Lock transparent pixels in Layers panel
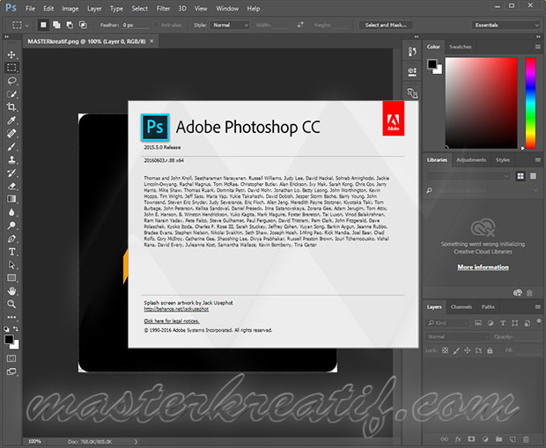The image size is (546, 448). 445,350
